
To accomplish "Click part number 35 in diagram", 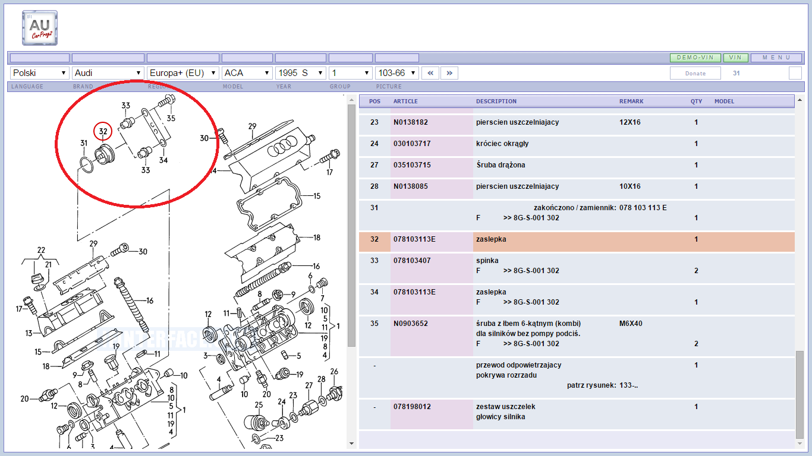I will [x=171, y=118].
